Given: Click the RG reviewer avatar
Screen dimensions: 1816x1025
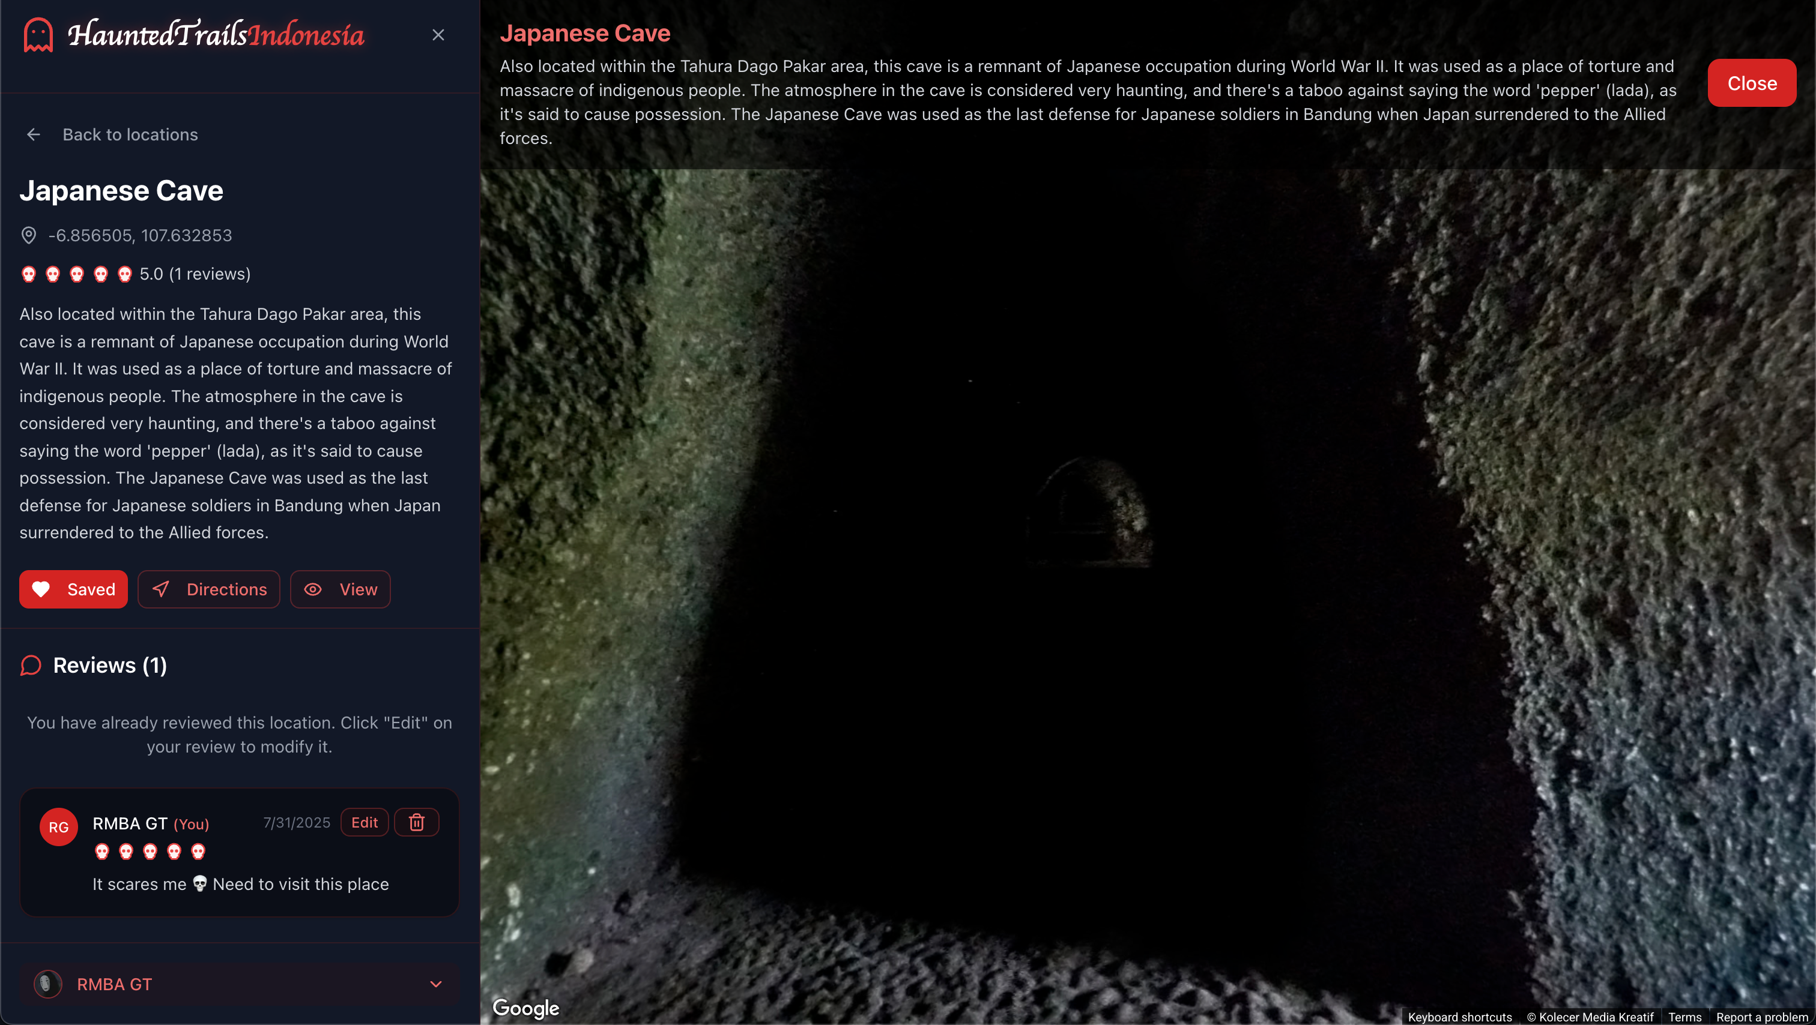Looking at the screenshot, I should 58,827.
